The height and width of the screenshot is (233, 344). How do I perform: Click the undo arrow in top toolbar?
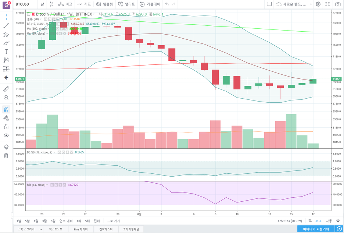[167, 4]
